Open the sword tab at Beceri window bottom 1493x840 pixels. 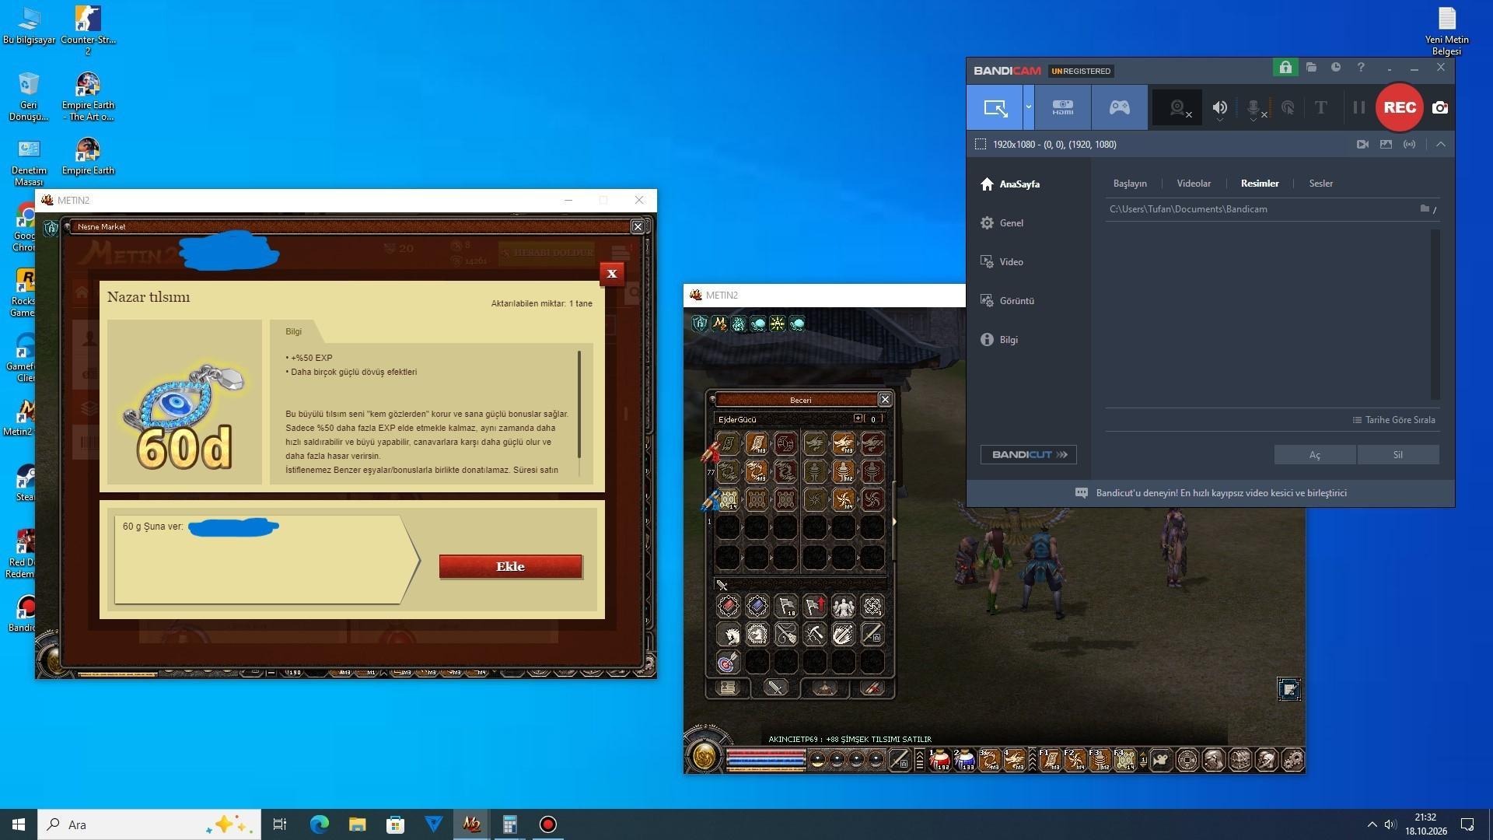point(775,688)
